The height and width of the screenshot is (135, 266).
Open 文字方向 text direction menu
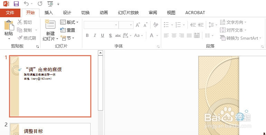[x=233, y=22]
